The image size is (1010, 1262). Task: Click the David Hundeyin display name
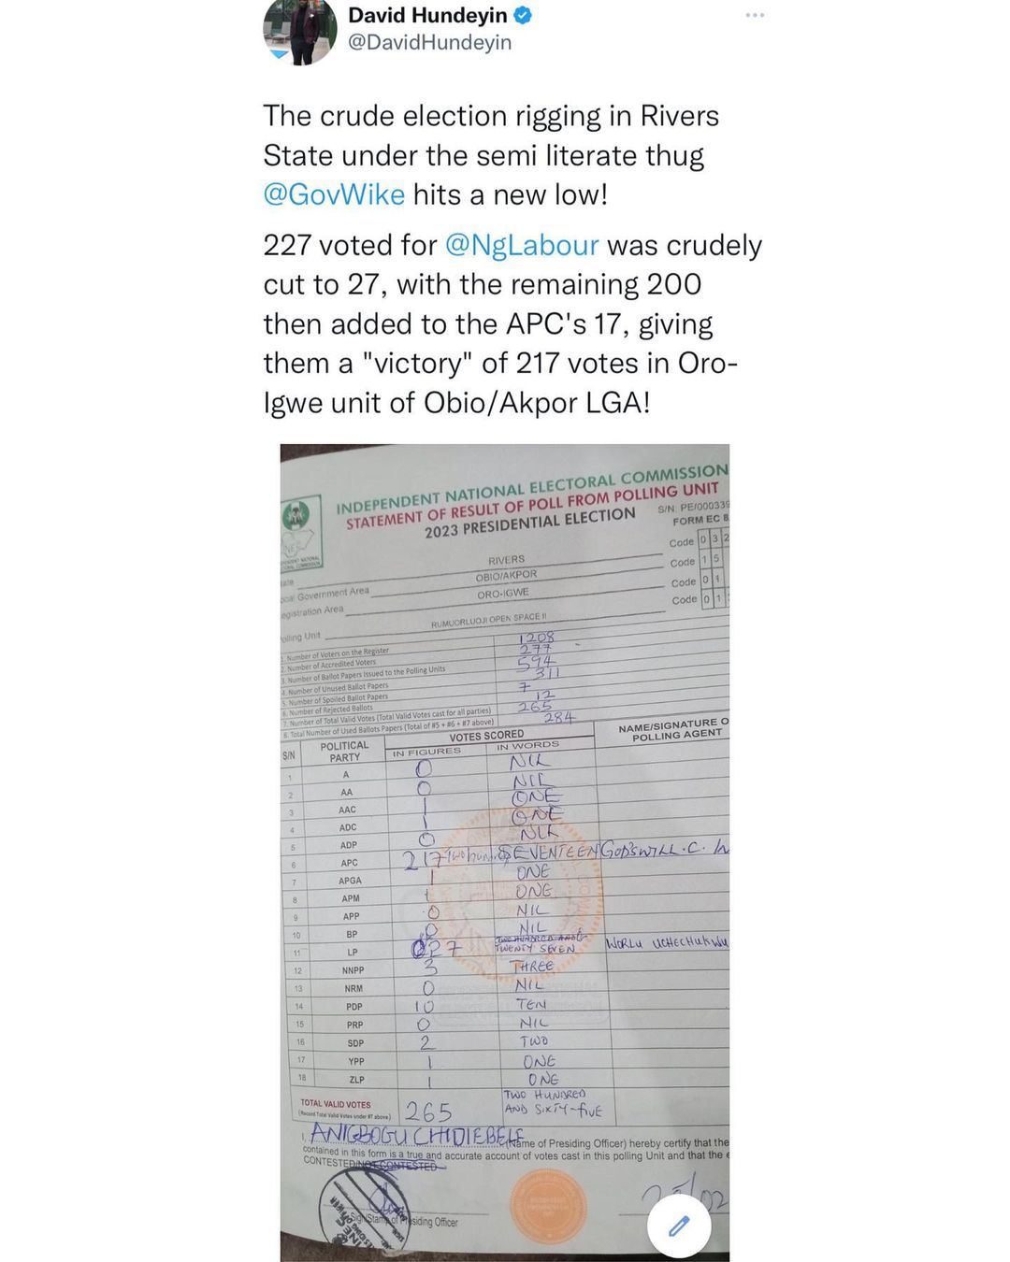[x=427, y=16]
